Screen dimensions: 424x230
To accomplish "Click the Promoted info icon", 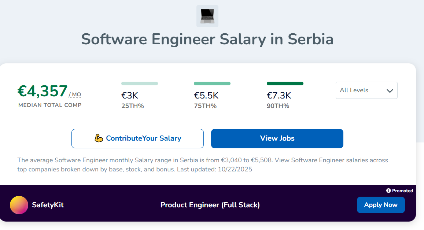I will pyautogui.click(x=388, y=191).
